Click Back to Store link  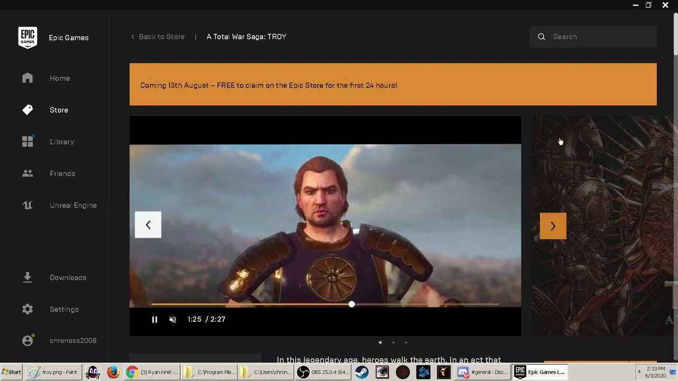pos(158,37)
